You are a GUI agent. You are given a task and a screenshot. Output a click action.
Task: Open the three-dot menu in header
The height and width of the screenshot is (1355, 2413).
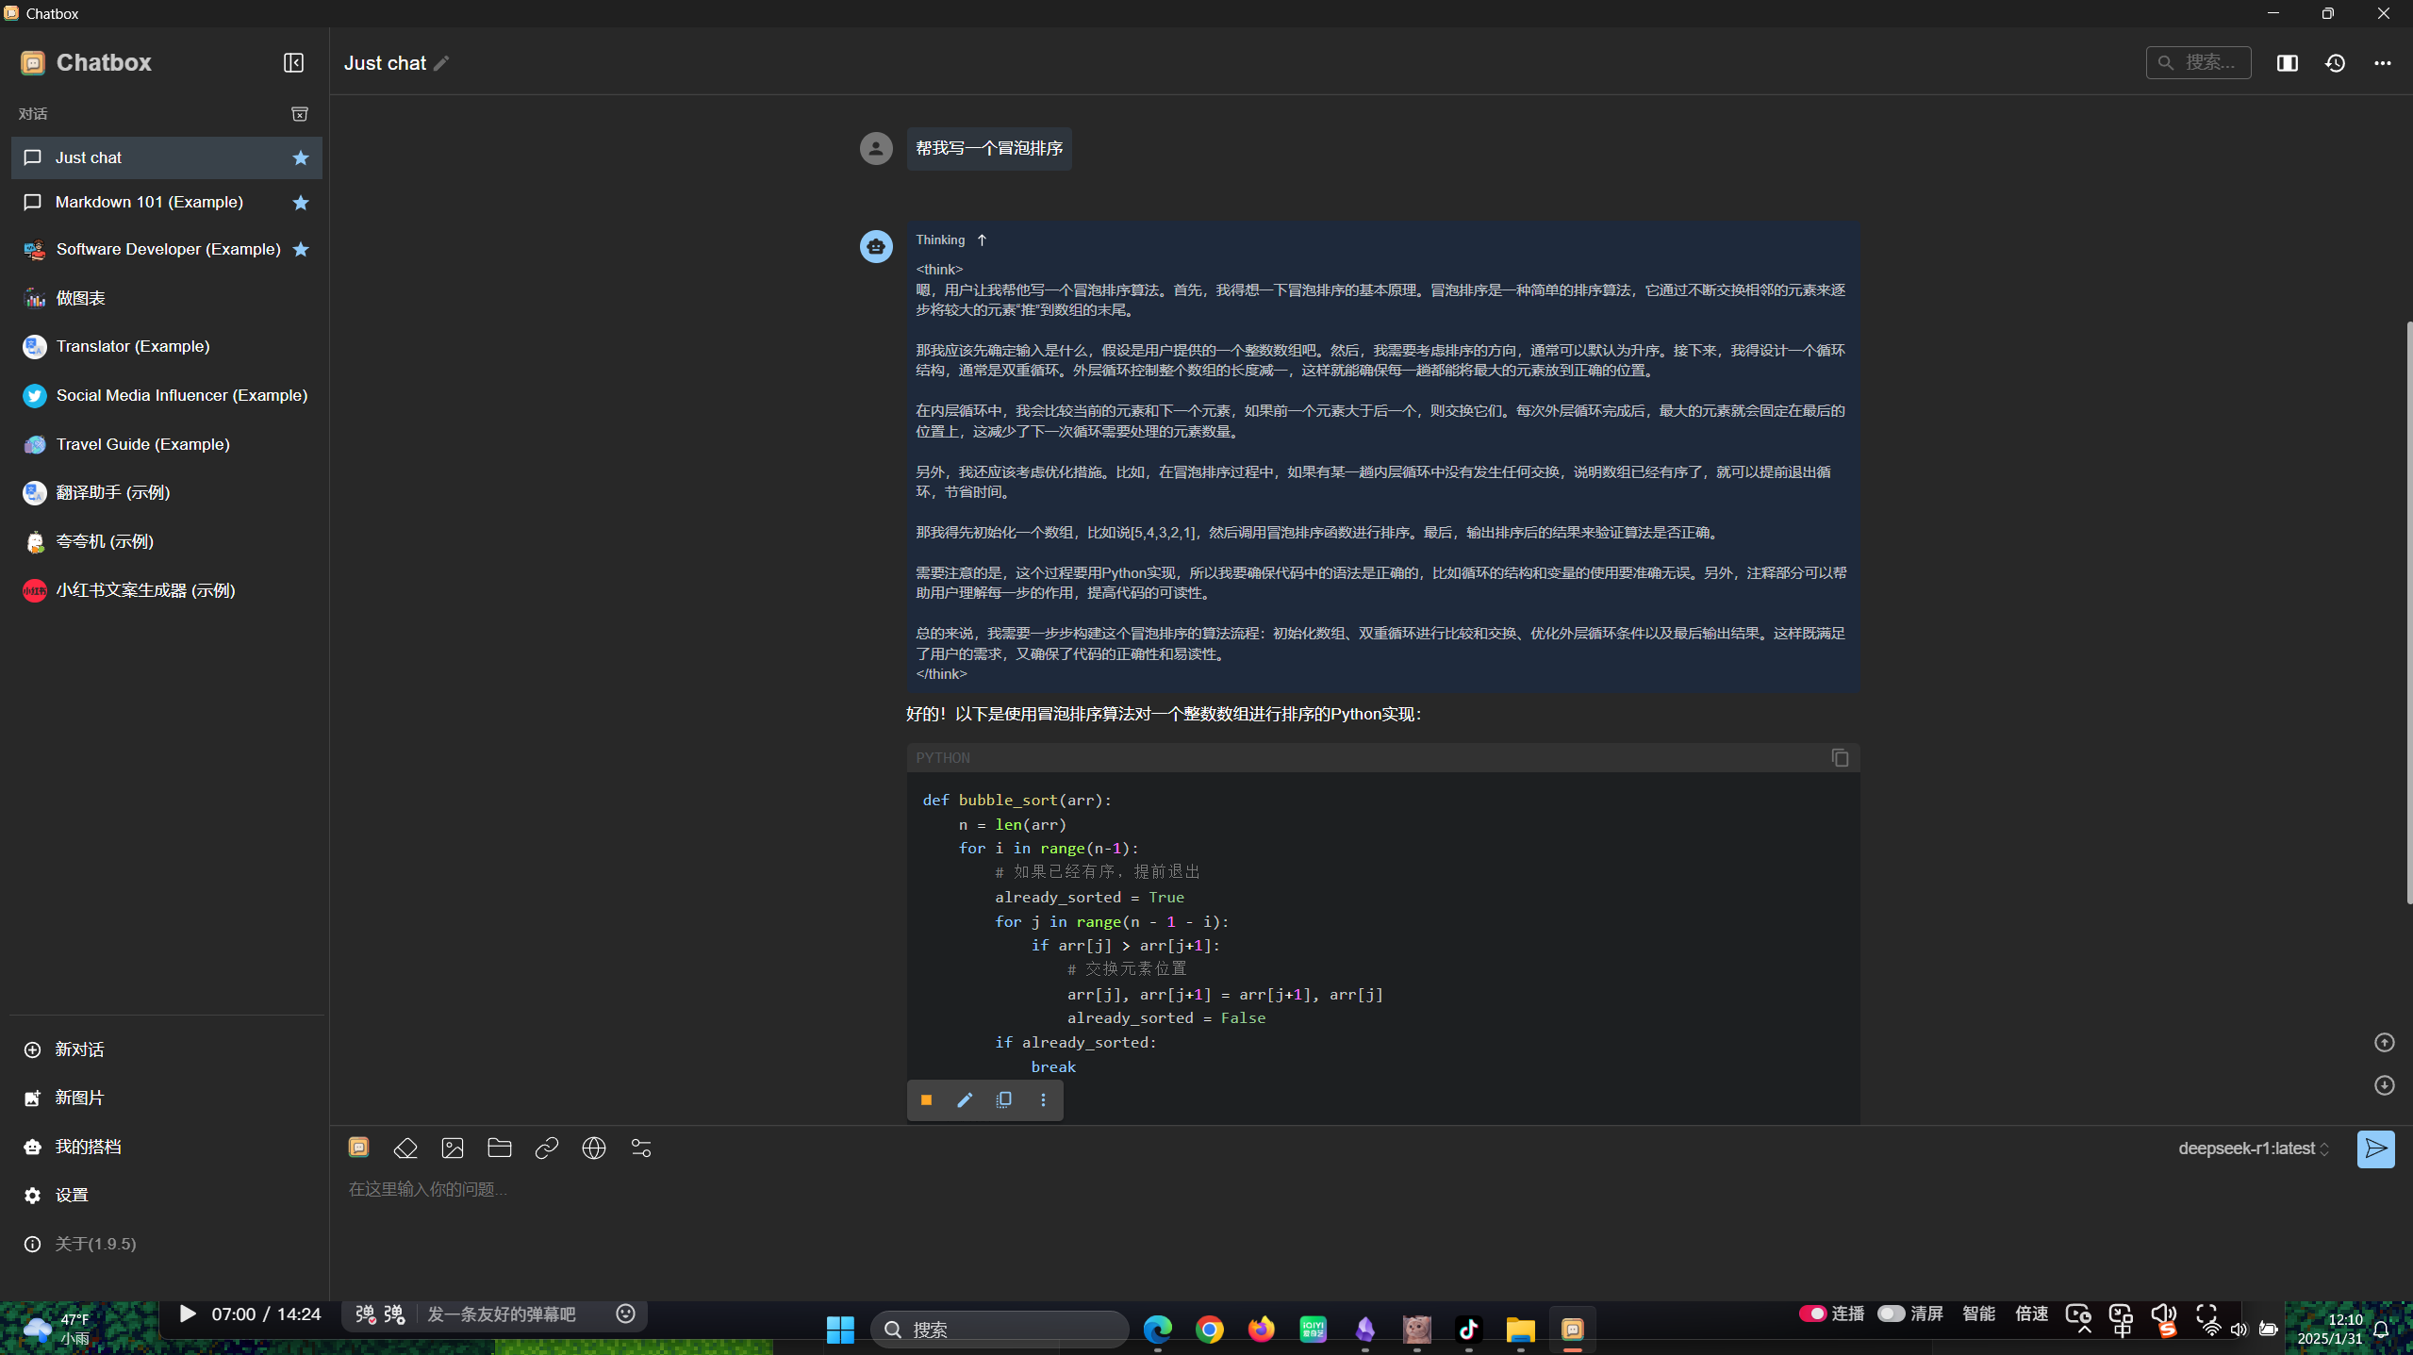2383,63
